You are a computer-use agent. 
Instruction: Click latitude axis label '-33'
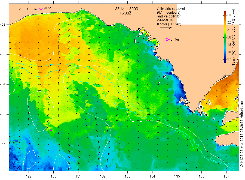(3, 54)
